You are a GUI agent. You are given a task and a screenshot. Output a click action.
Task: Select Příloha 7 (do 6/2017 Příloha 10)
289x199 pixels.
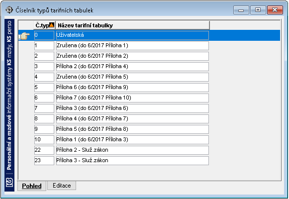(x=132, y=98)
